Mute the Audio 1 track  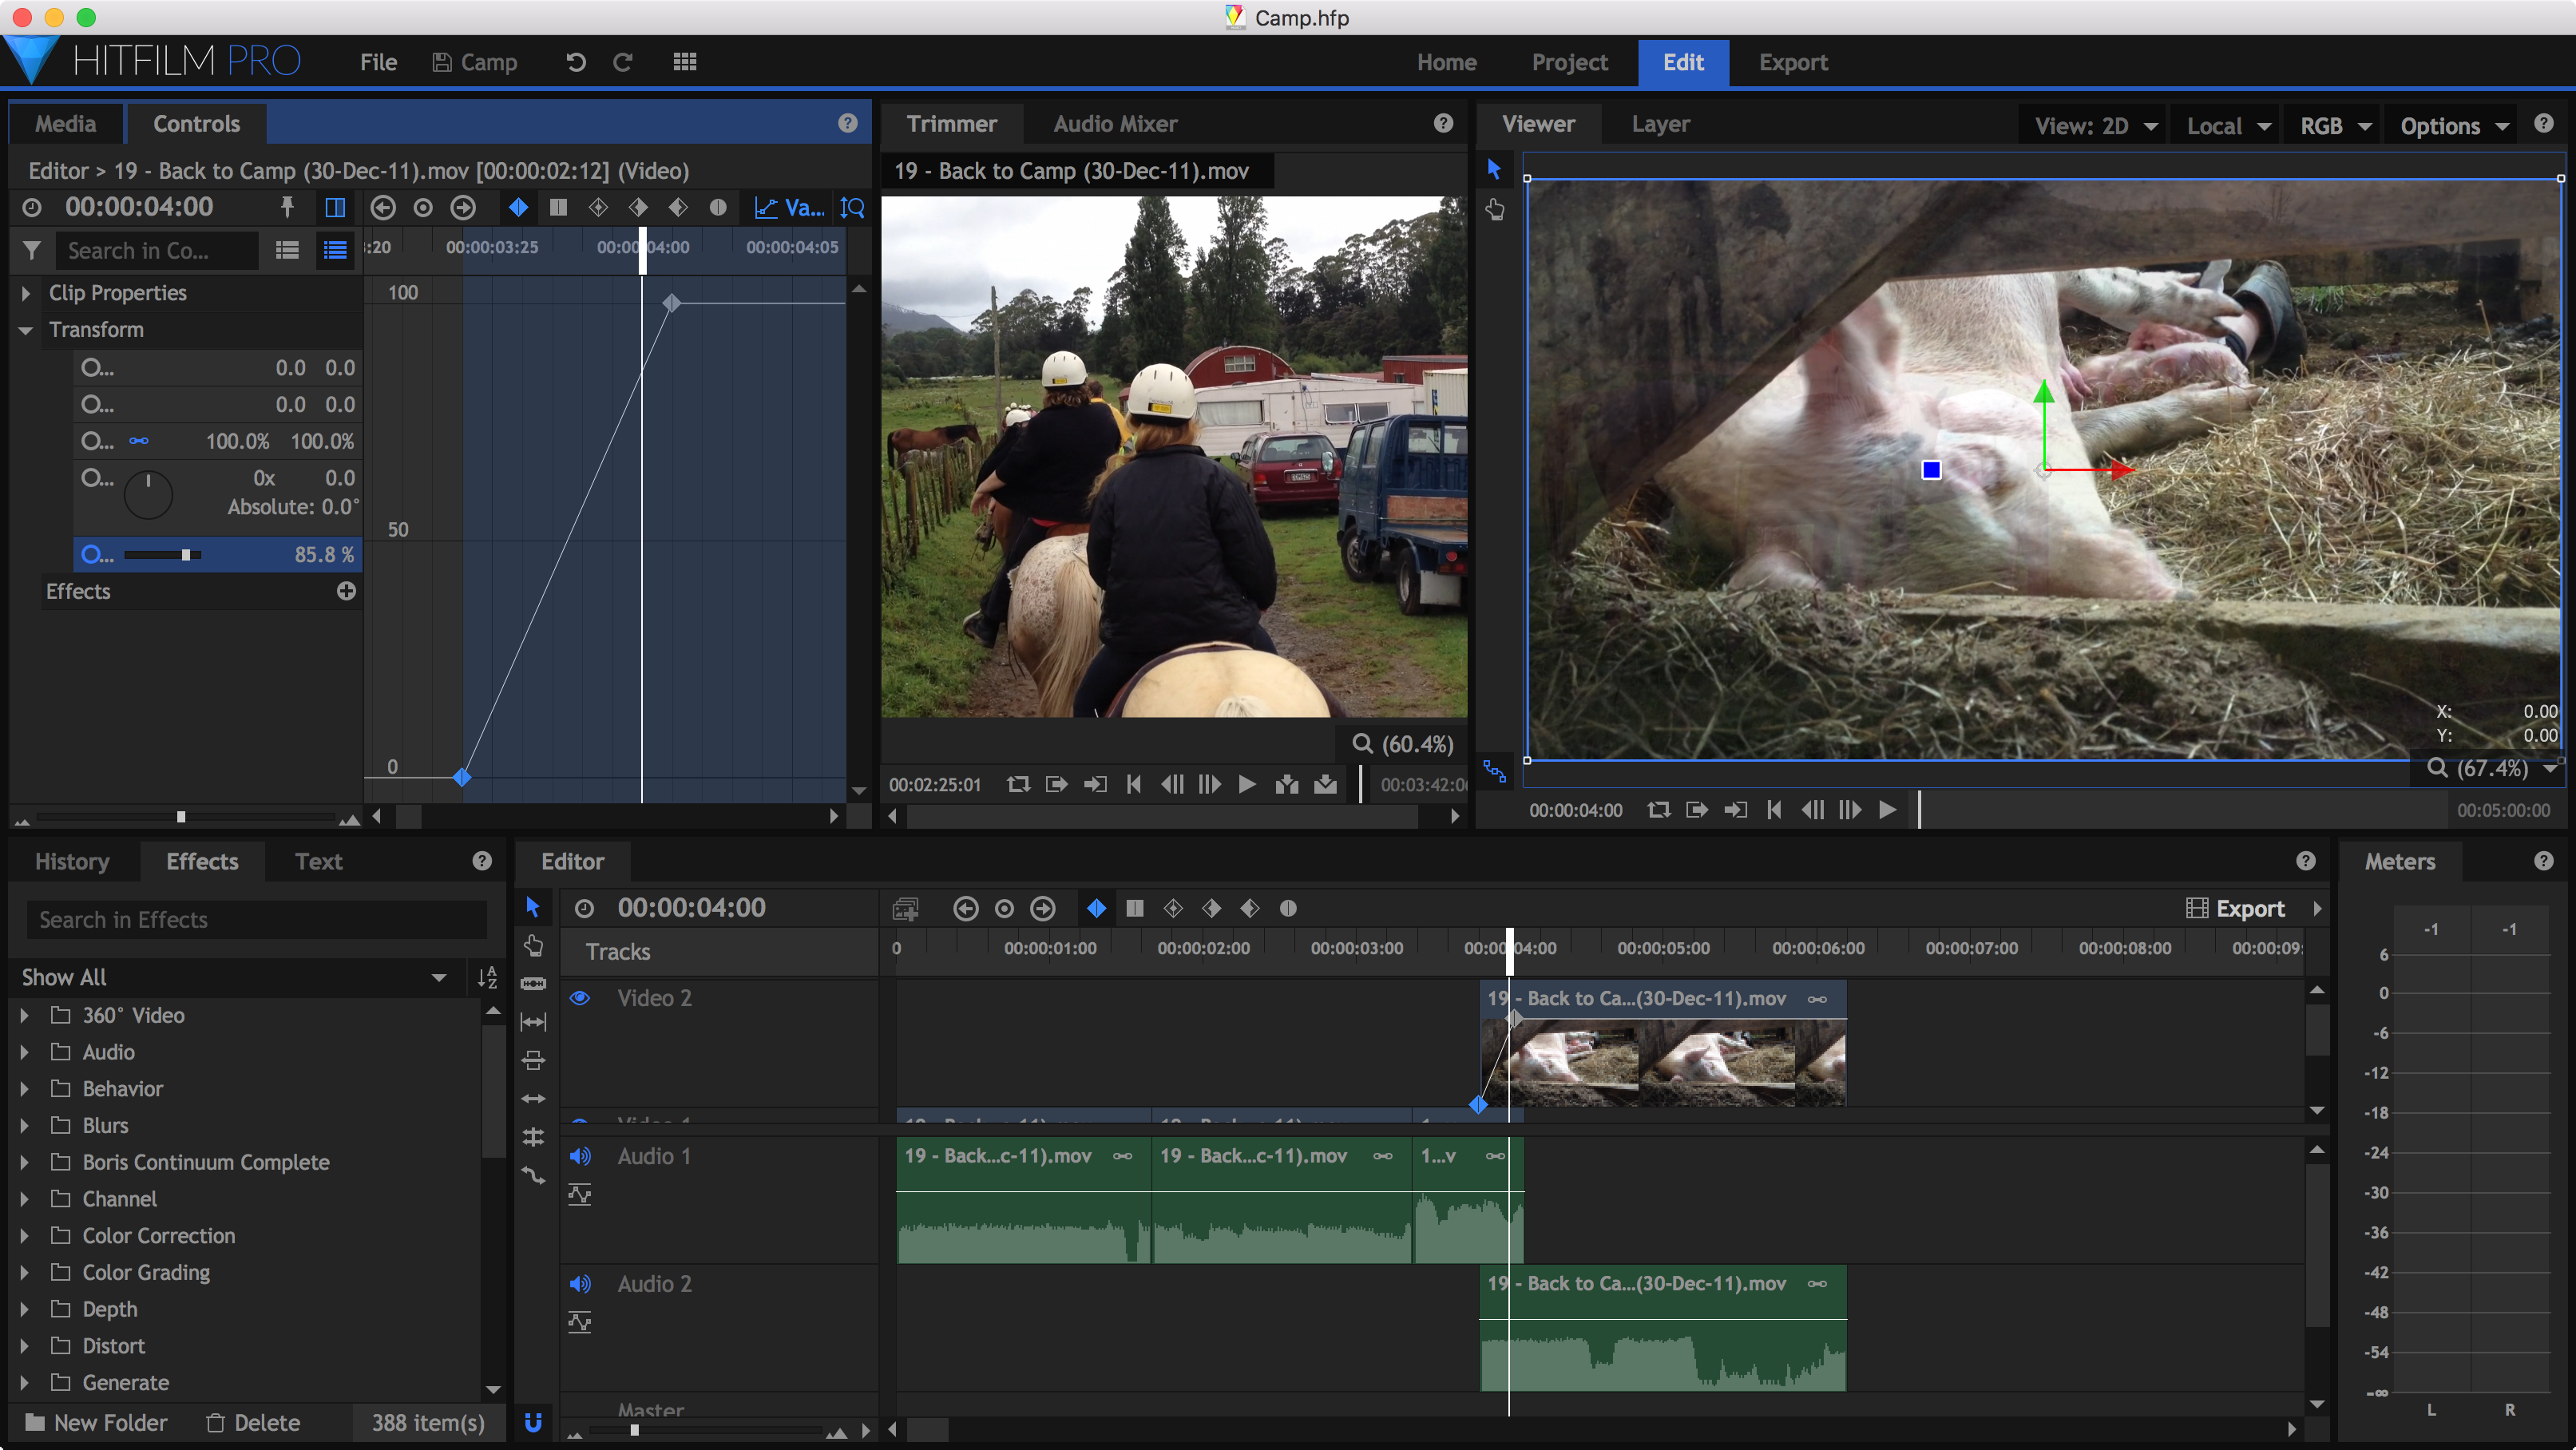580,1156
